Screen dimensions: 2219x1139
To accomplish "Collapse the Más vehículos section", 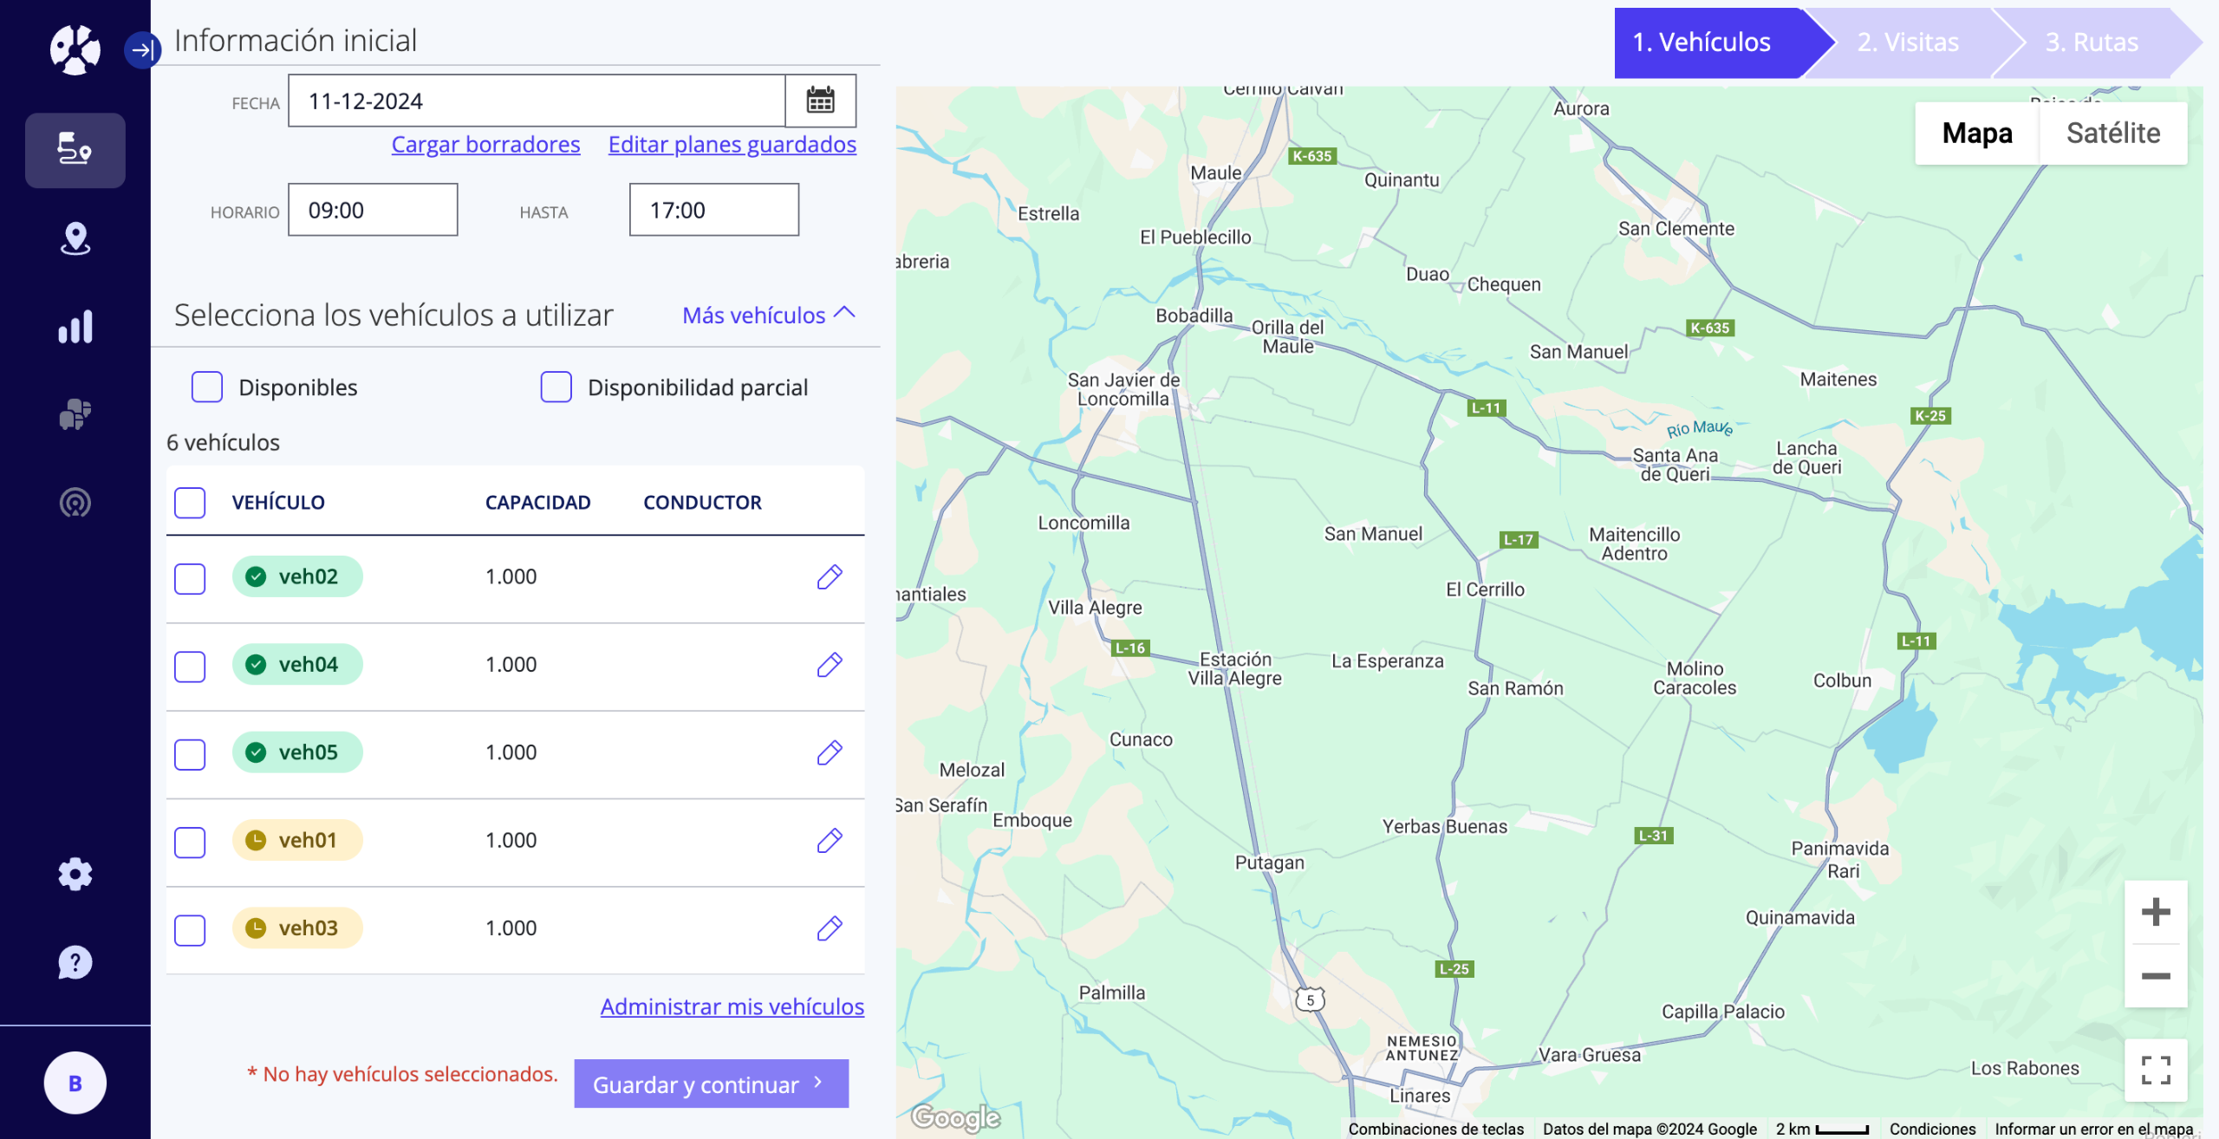I will tap(768, 315).
